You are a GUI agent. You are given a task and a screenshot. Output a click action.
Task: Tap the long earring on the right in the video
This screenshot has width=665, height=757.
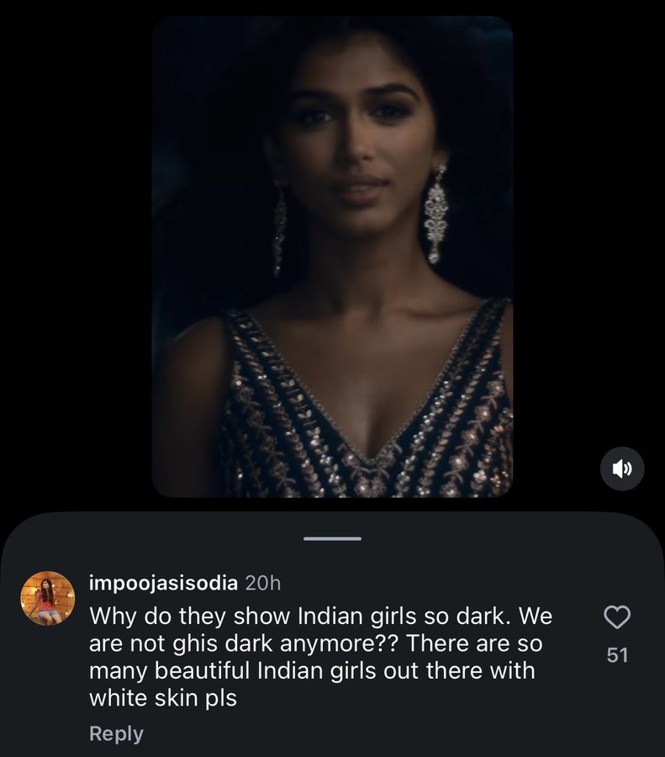[x=436, y=214]
